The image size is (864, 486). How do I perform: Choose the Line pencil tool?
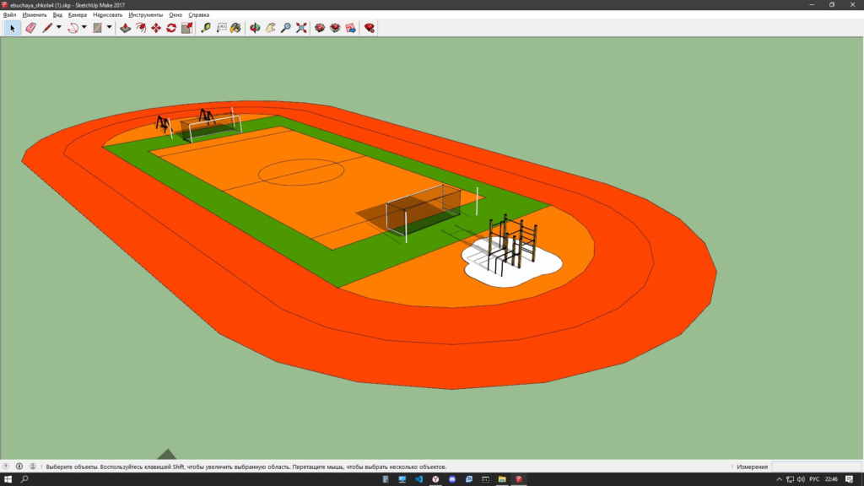click(x=47, y=28)
